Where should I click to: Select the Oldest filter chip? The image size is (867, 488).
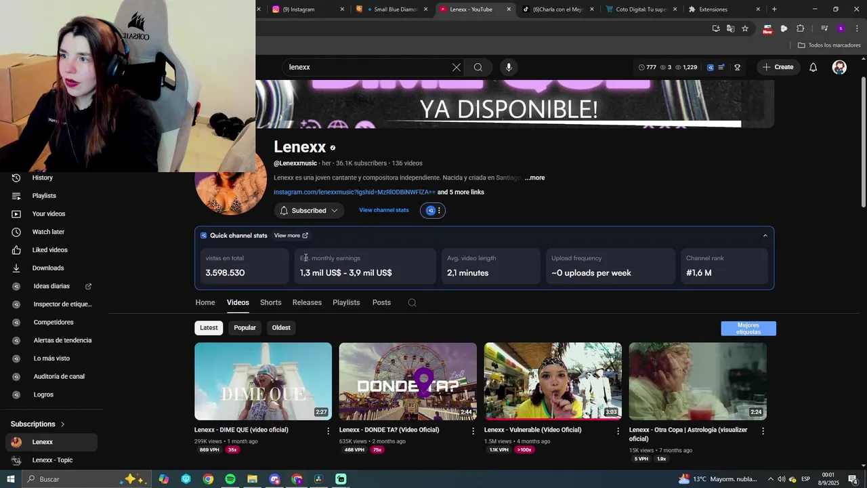click(281, 328)
